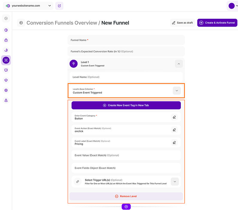
Task: Collapse the Level 1 section
Action: [178, 64]
